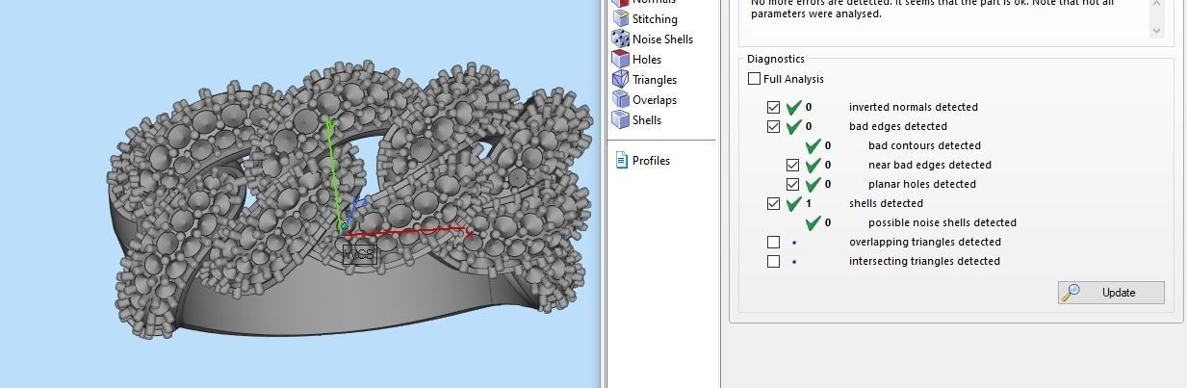
Task: Click 'shells detected' label
Action: pyautogui.click(x=886, y=203)
